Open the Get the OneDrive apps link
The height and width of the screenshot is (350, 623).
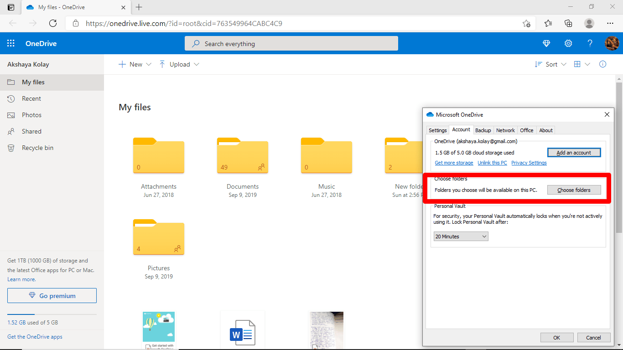[35, 337]
